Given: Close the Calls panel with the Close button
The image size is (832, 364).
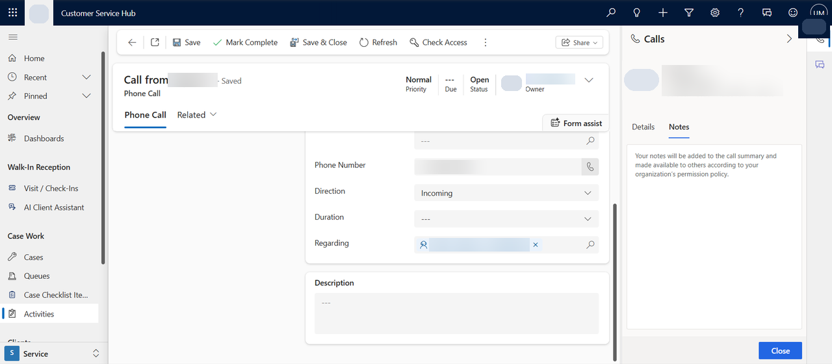Looking at the screenshot, I should click(780, 350).
